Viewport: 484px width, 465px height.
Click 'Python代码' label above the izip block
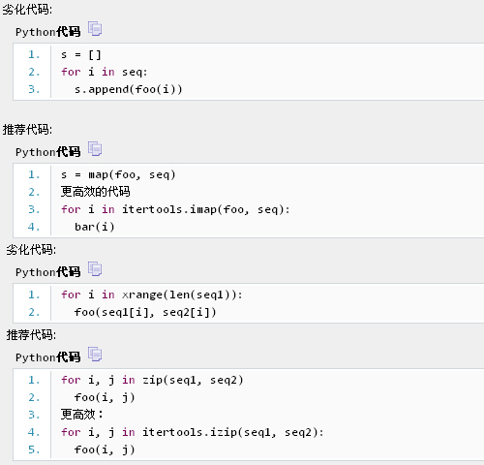pos(47,357)
